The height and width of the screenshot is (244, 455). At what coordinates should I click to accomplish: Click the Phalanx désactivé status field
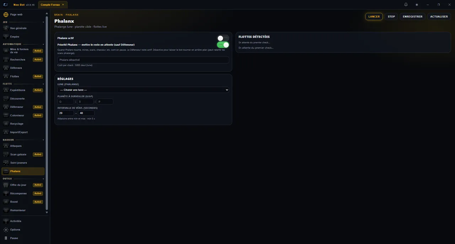(x=143, y=60)
